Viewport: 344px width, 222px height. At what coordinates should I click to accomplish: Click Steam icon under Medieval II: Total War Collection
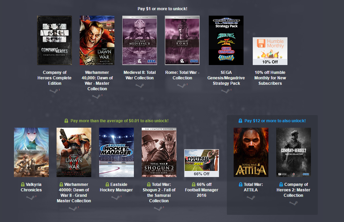140,85
